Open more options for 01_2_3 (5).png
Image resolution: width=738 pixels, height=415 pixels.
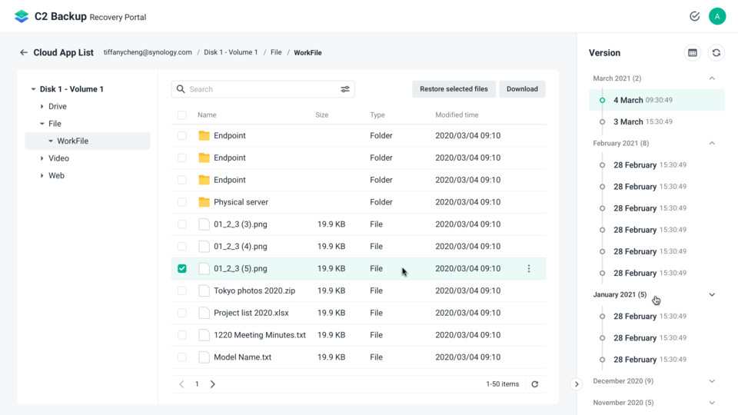coord(529,269)
